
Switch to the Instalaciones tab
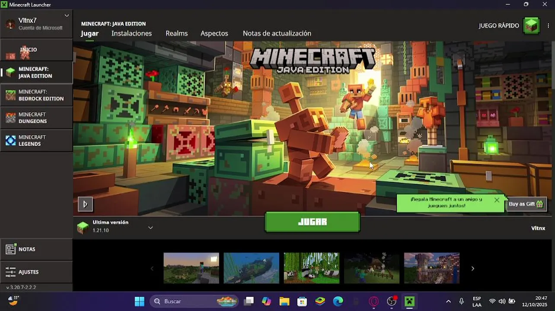point(131,33)
